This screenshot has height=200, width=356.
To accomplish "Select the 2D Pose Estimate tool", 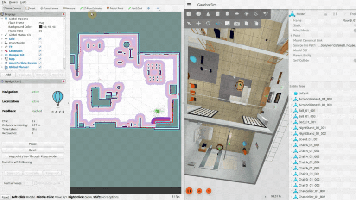I will click(92, 8).
